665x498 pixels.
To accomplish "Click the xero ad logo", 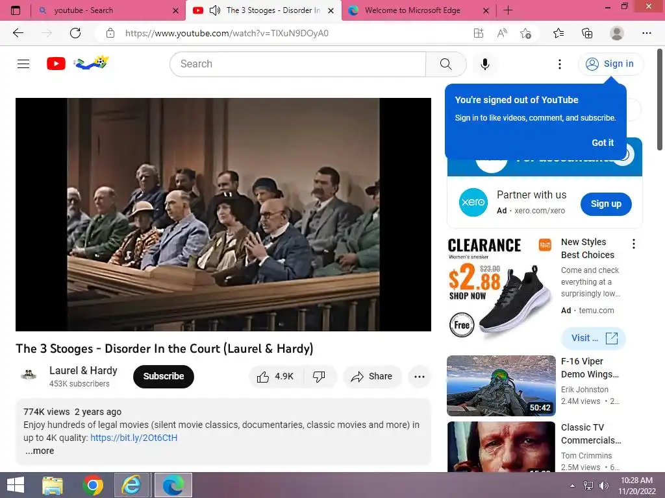I will pyautogui.click(x=473, y=202).
